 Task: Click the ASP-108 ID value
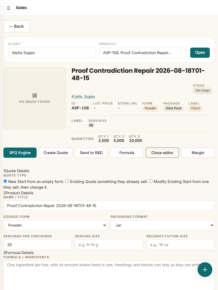click(x=80, y=108)
